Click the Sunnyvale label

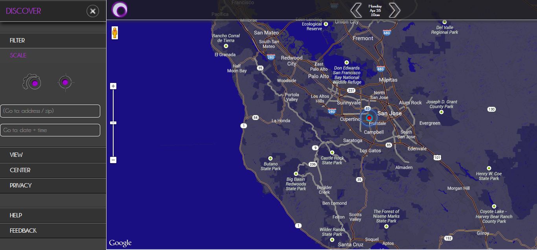click(x=349, y=103)
